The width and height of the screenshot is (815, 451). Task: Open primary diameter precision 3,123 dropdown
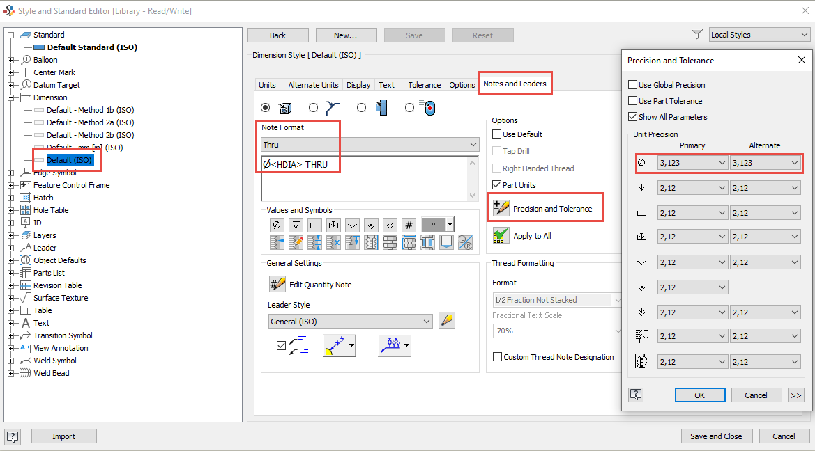[693, 163]
